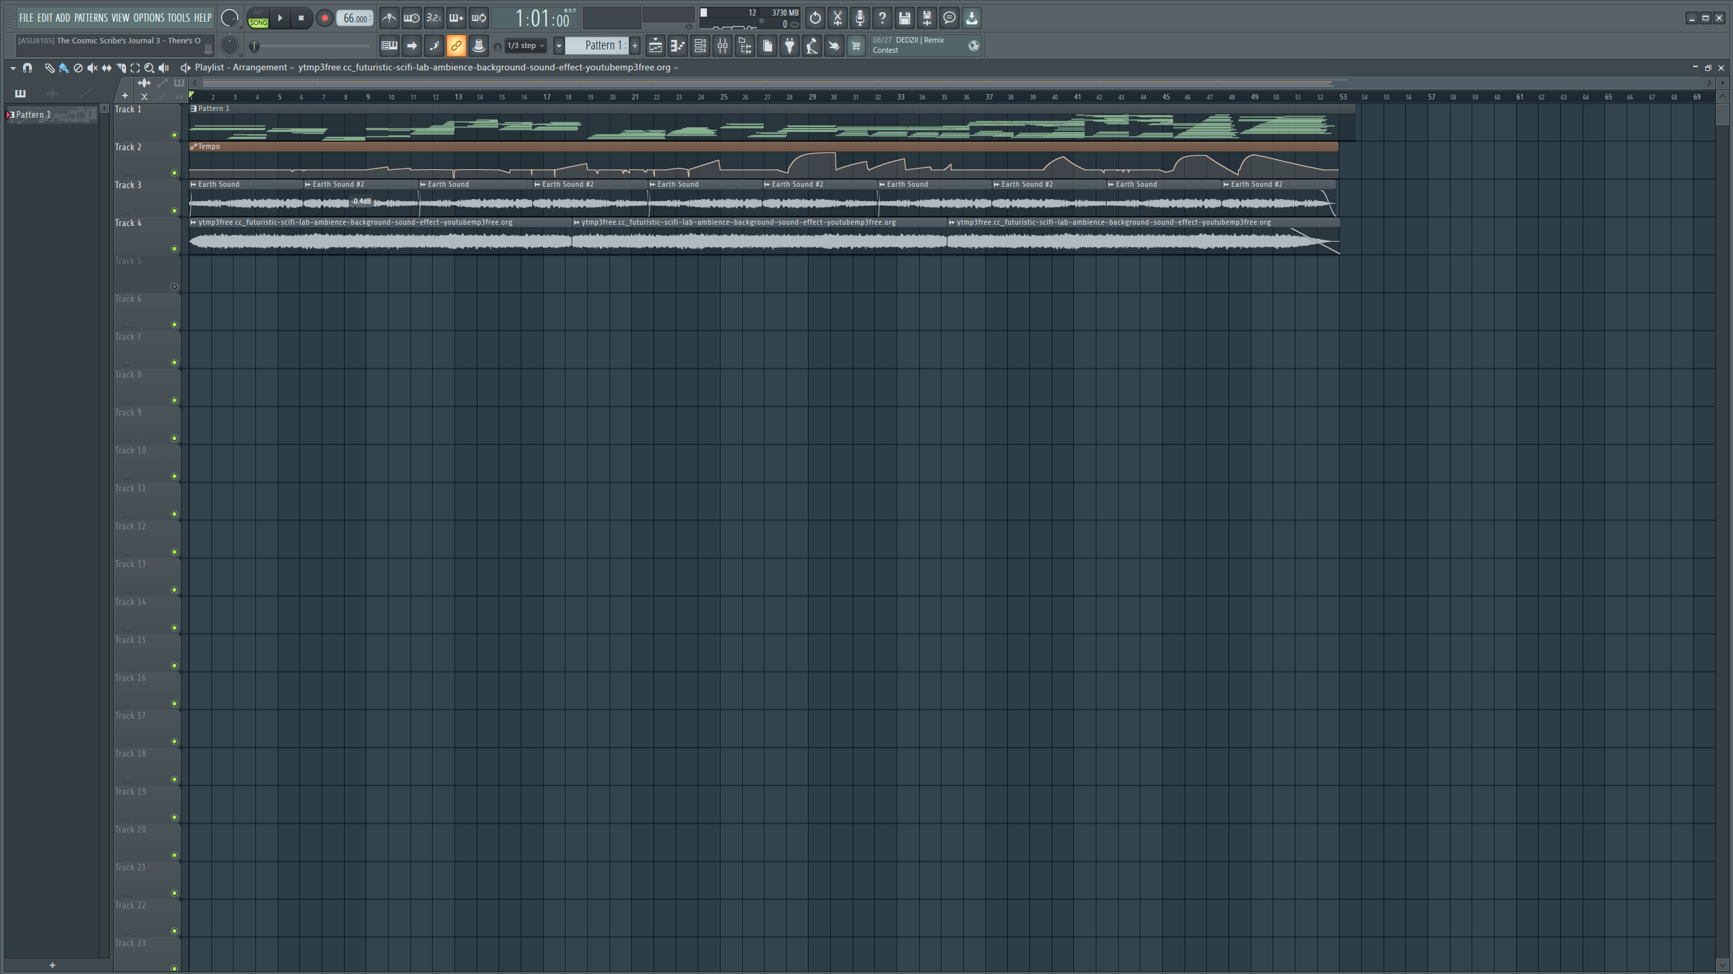The width and height of the screenshot is (1733, 974).
Task: Open the 1/3 step snap dropdown
Action: (x=526, y=46)
